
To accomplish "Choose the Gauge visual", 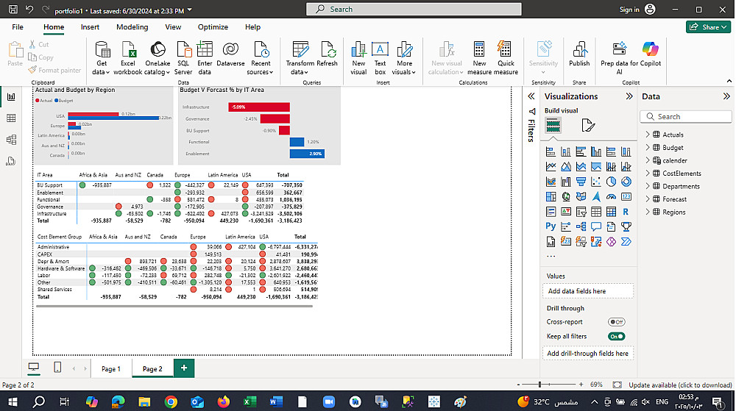I will (611, 196).
